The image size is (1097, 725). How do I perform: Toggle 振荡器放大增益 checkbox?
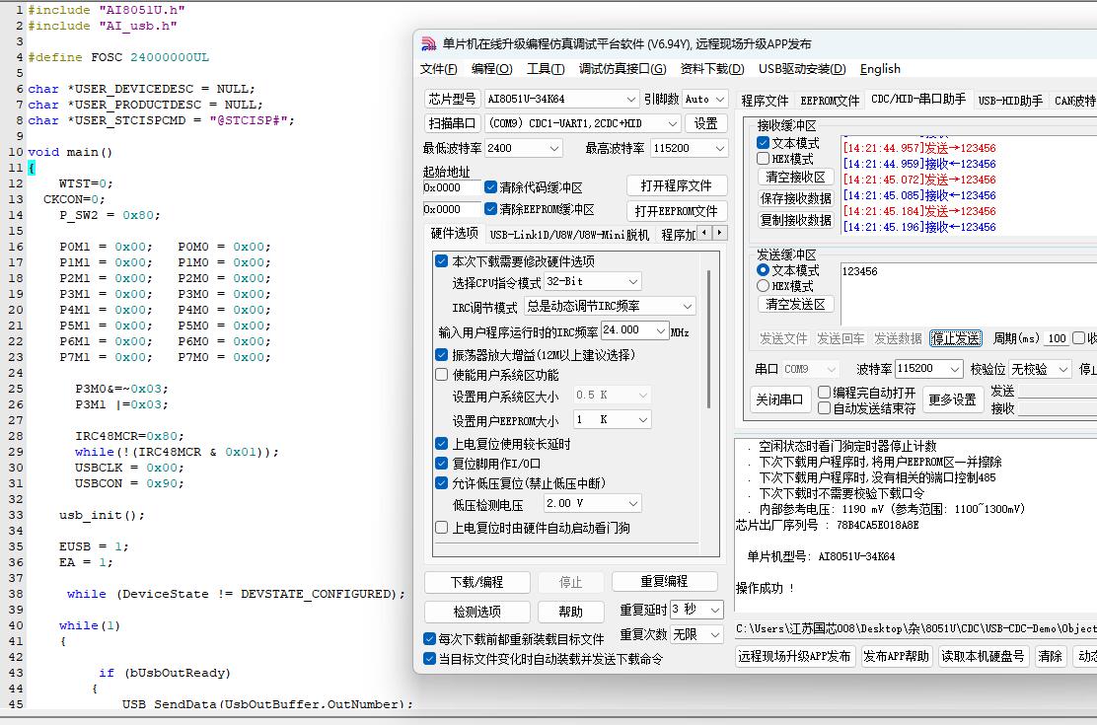(441, 355)
